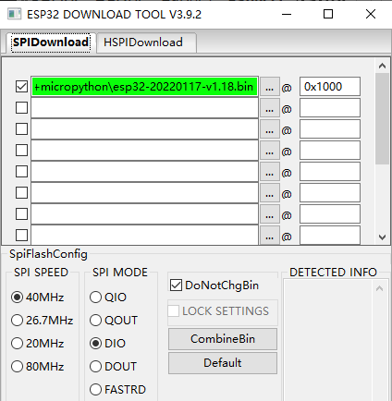This screenshot has width=392, height=401.
Task: Select DIO SPI mode
Action: point(107,344)
